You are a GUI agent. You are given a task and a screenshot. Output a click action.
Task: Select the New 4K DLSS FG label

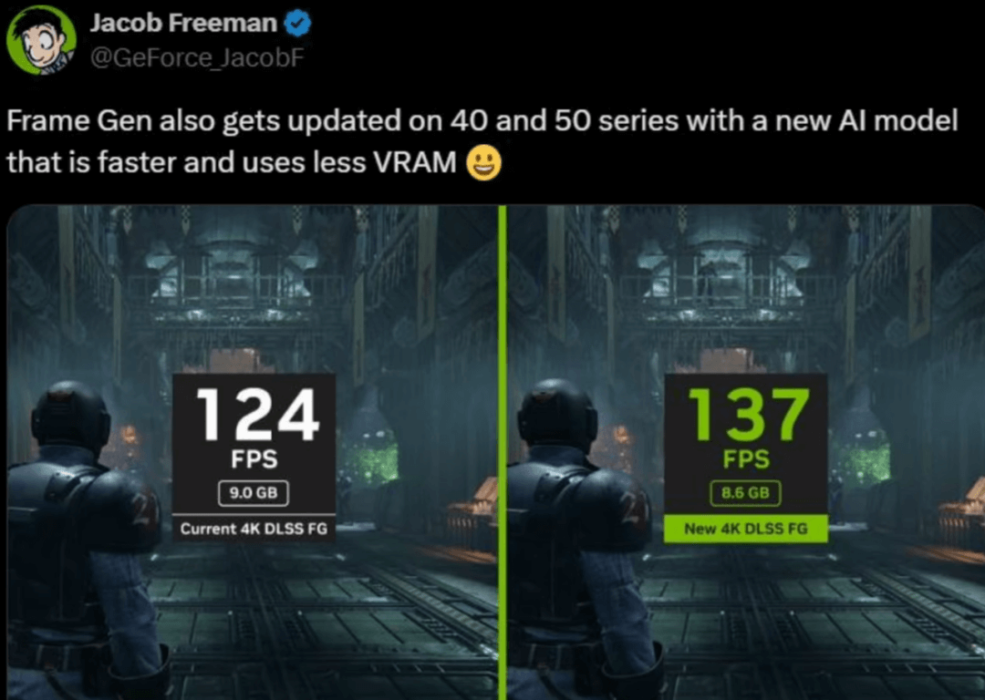[746, 529]
